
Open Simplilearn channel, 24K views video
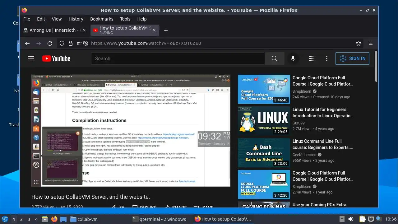click(x=302, y=91)
